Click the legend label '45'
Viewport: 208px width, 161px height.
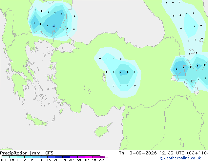click(94, 160)
